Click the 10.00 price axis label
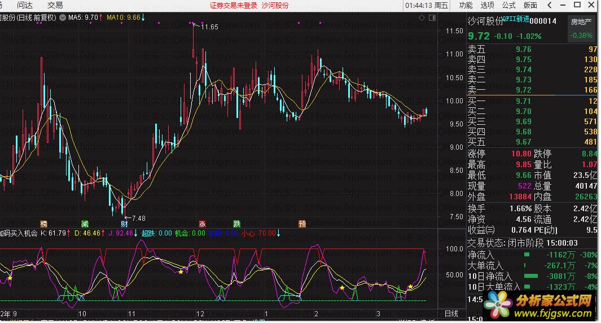This screenshot has width=601, height=323. point(454,101)
